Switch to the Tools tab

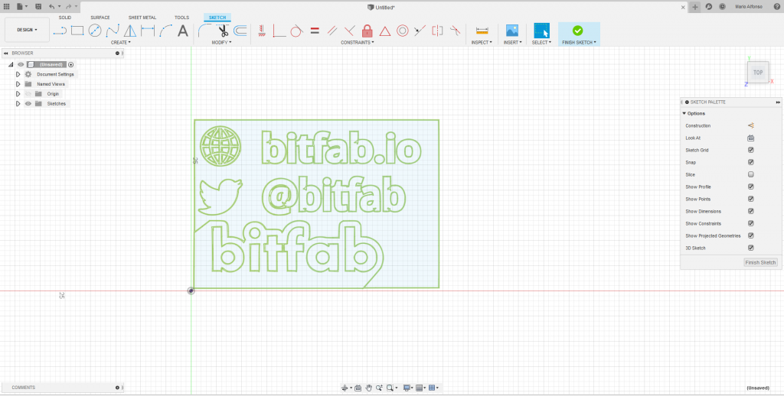(181, 18)
